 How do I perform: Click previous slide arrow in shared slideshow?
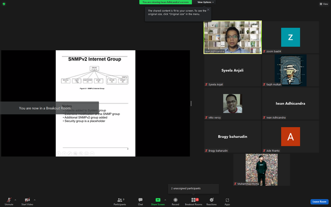58,154
